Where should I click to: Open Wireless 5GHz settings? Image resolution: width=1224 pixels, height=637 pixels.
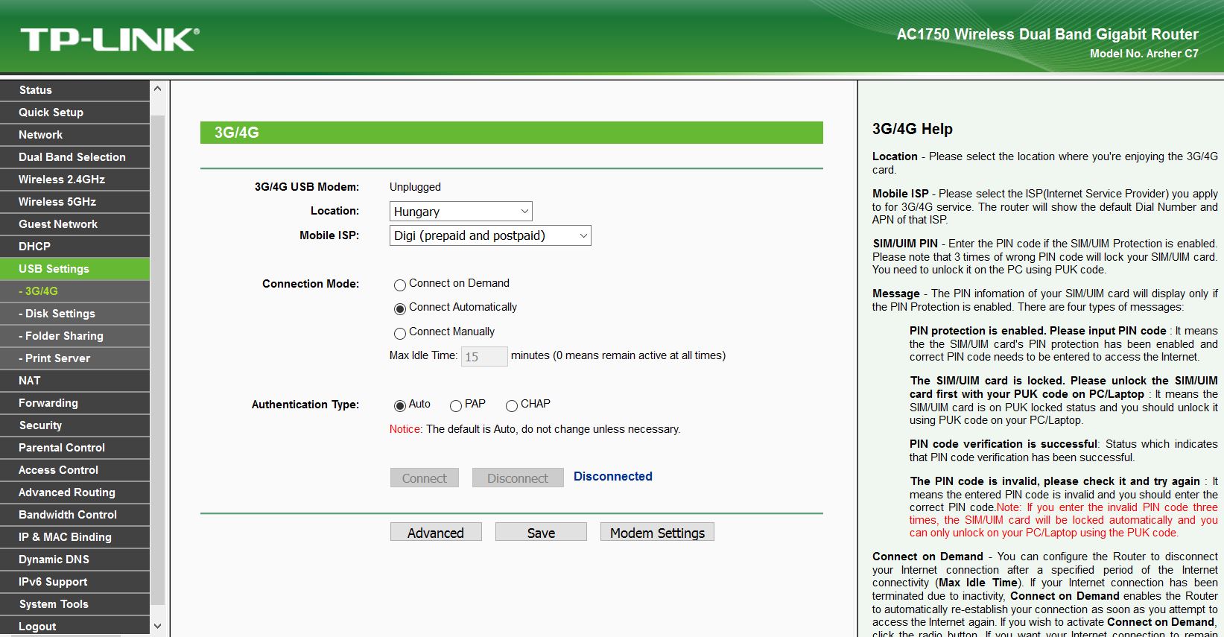coord(74,202)
